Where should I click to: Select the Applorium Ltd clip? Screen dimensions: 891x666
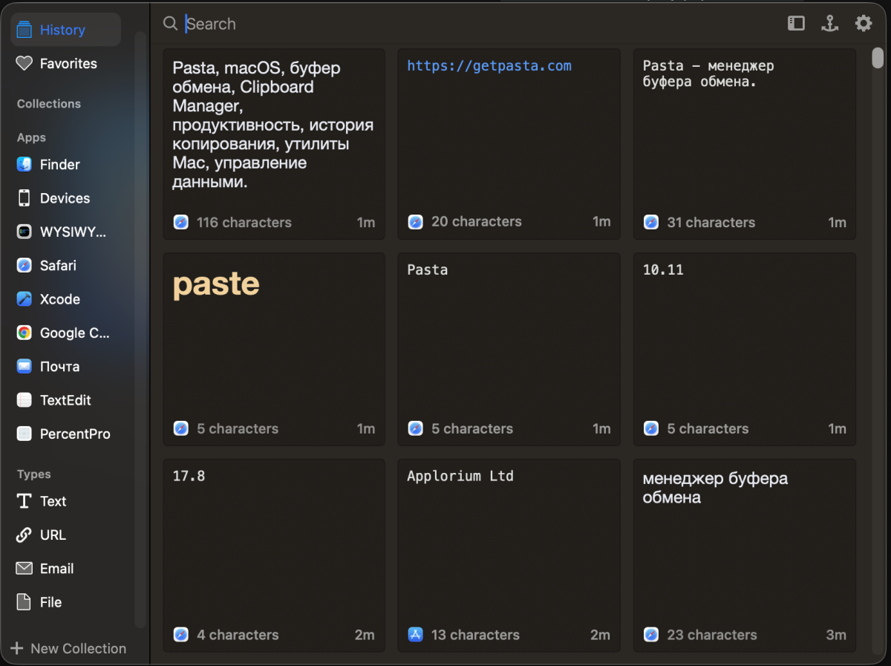pyautogui.click(x=509, y=555)
